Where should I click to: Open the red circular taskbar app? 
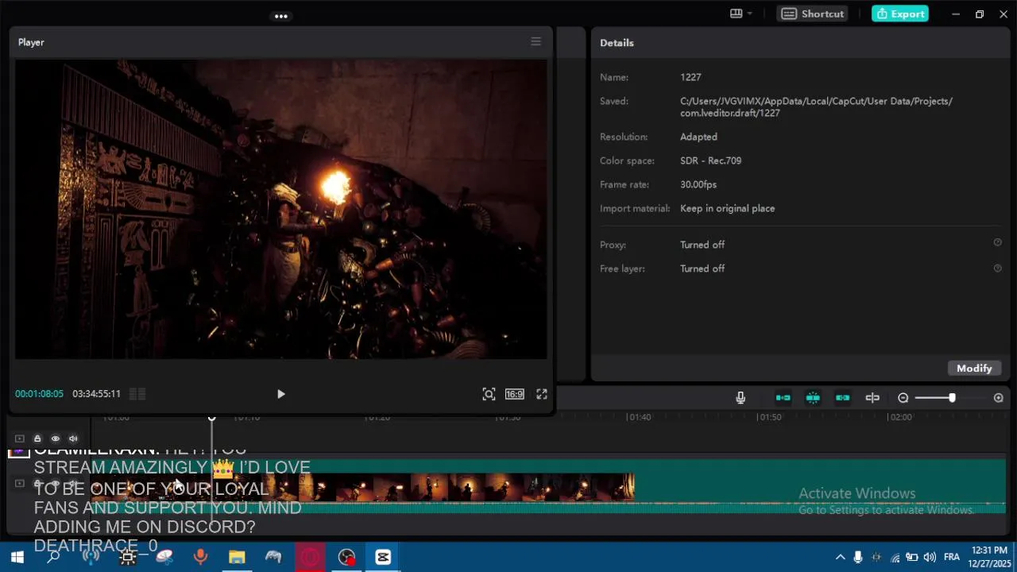point(310,557)
